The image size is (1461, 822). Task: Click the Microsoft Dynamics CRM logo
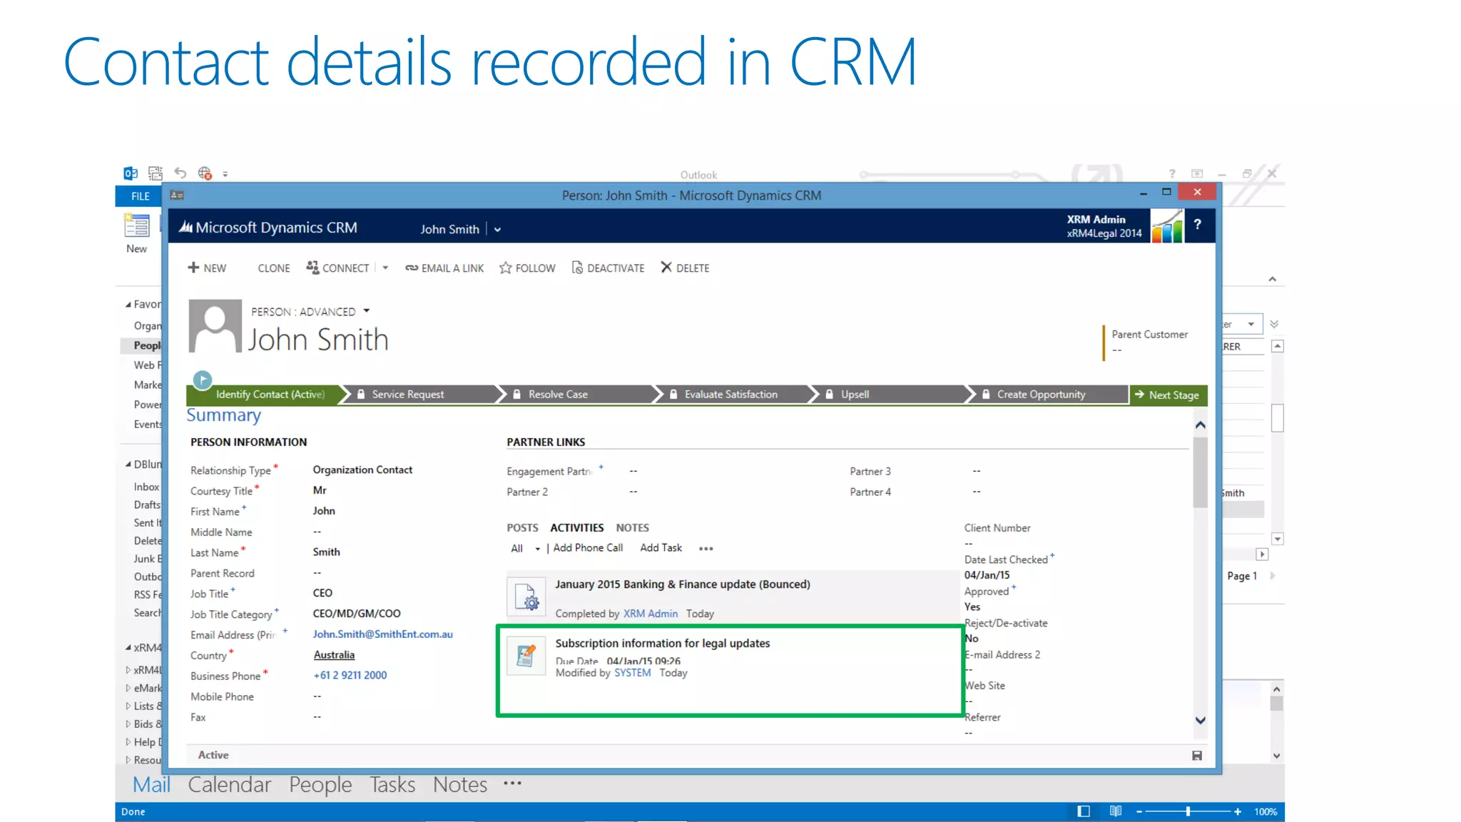(x=268, y=228)
